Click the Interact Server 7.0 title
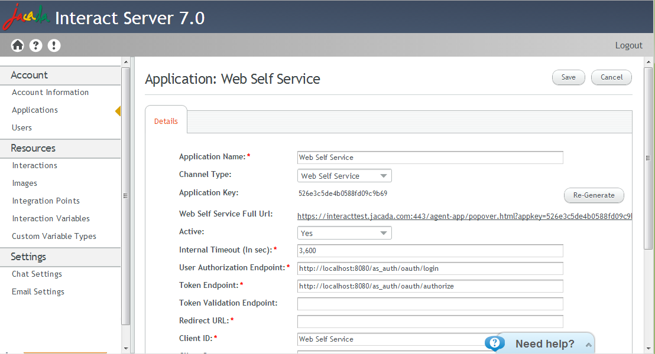 tap(130, 18)
